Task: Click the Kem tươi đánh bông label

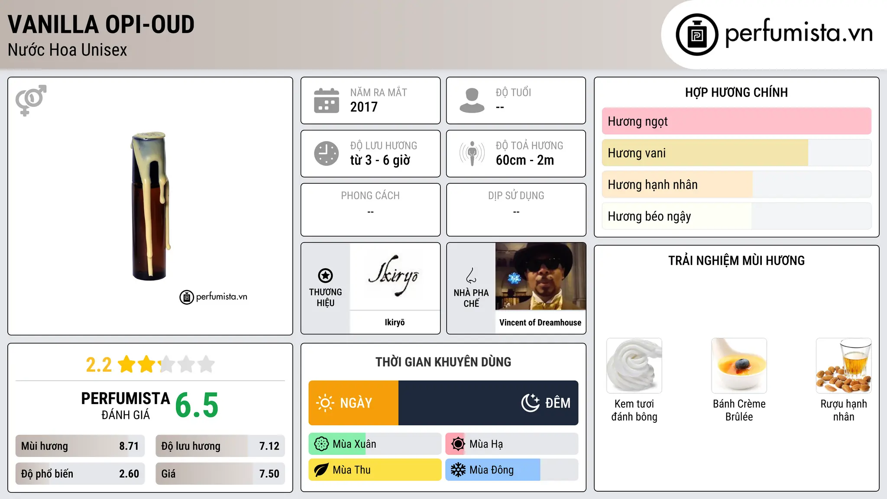Action: coord(634,410)
